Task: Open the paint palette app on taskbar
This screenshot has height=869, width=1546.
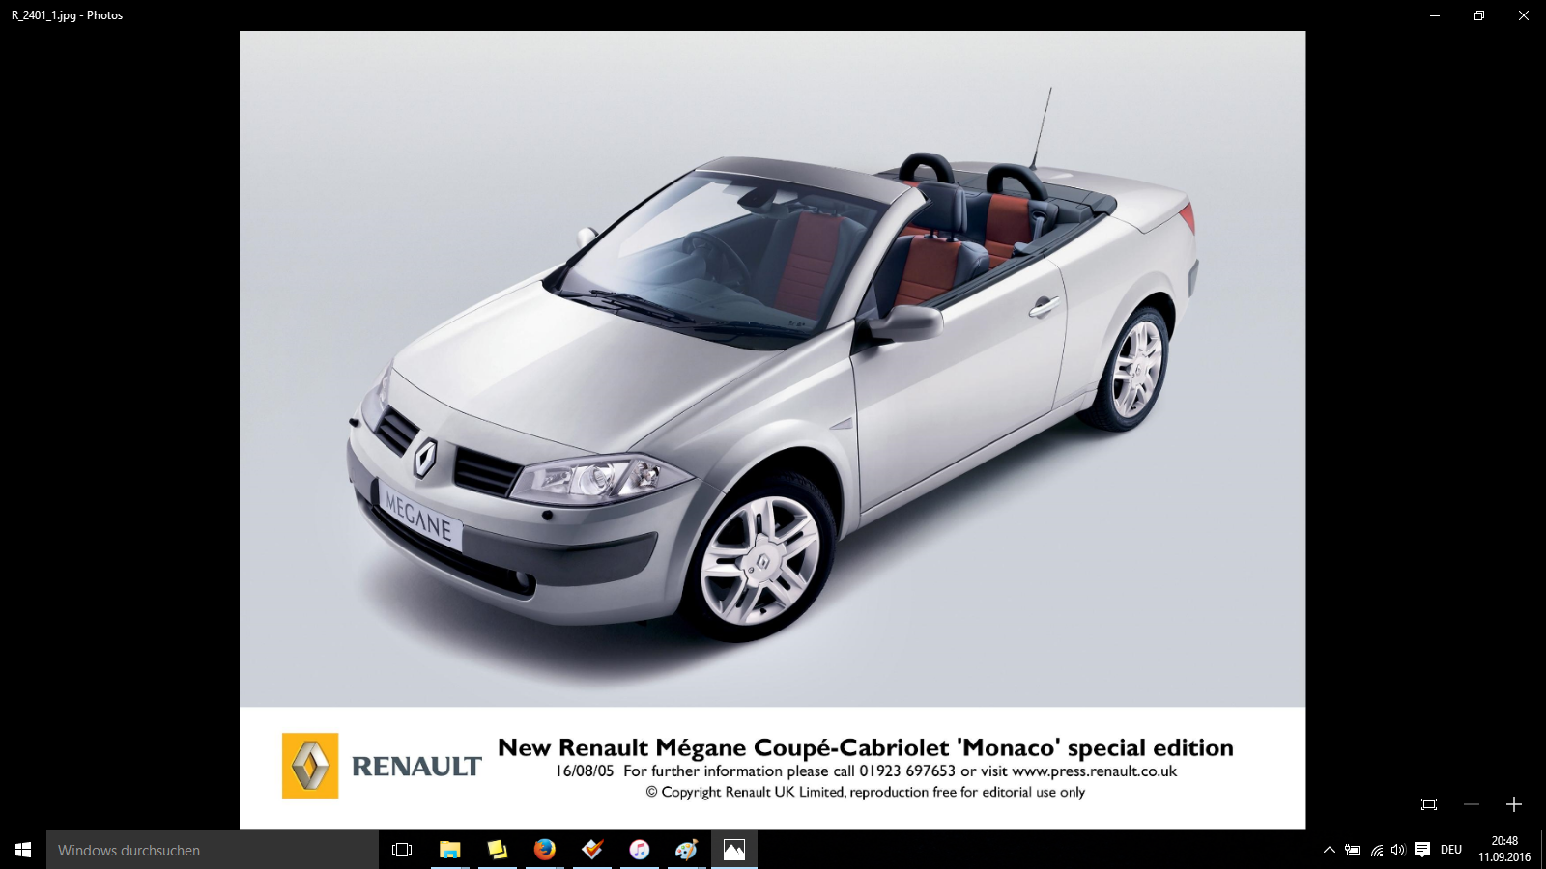Action: (x=686, y=850)
